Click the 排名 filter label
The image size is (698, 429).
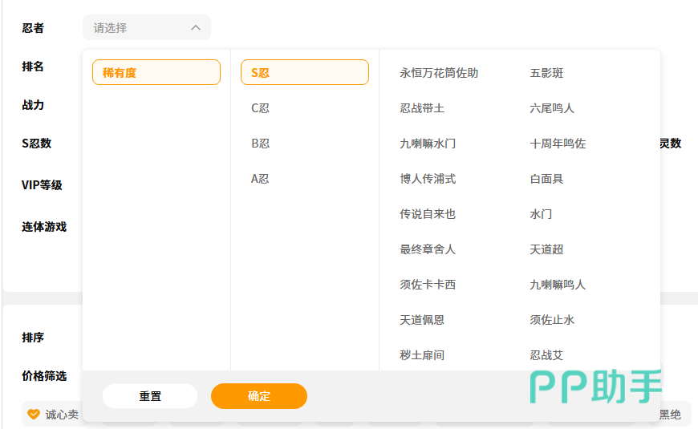click(33, 67)
